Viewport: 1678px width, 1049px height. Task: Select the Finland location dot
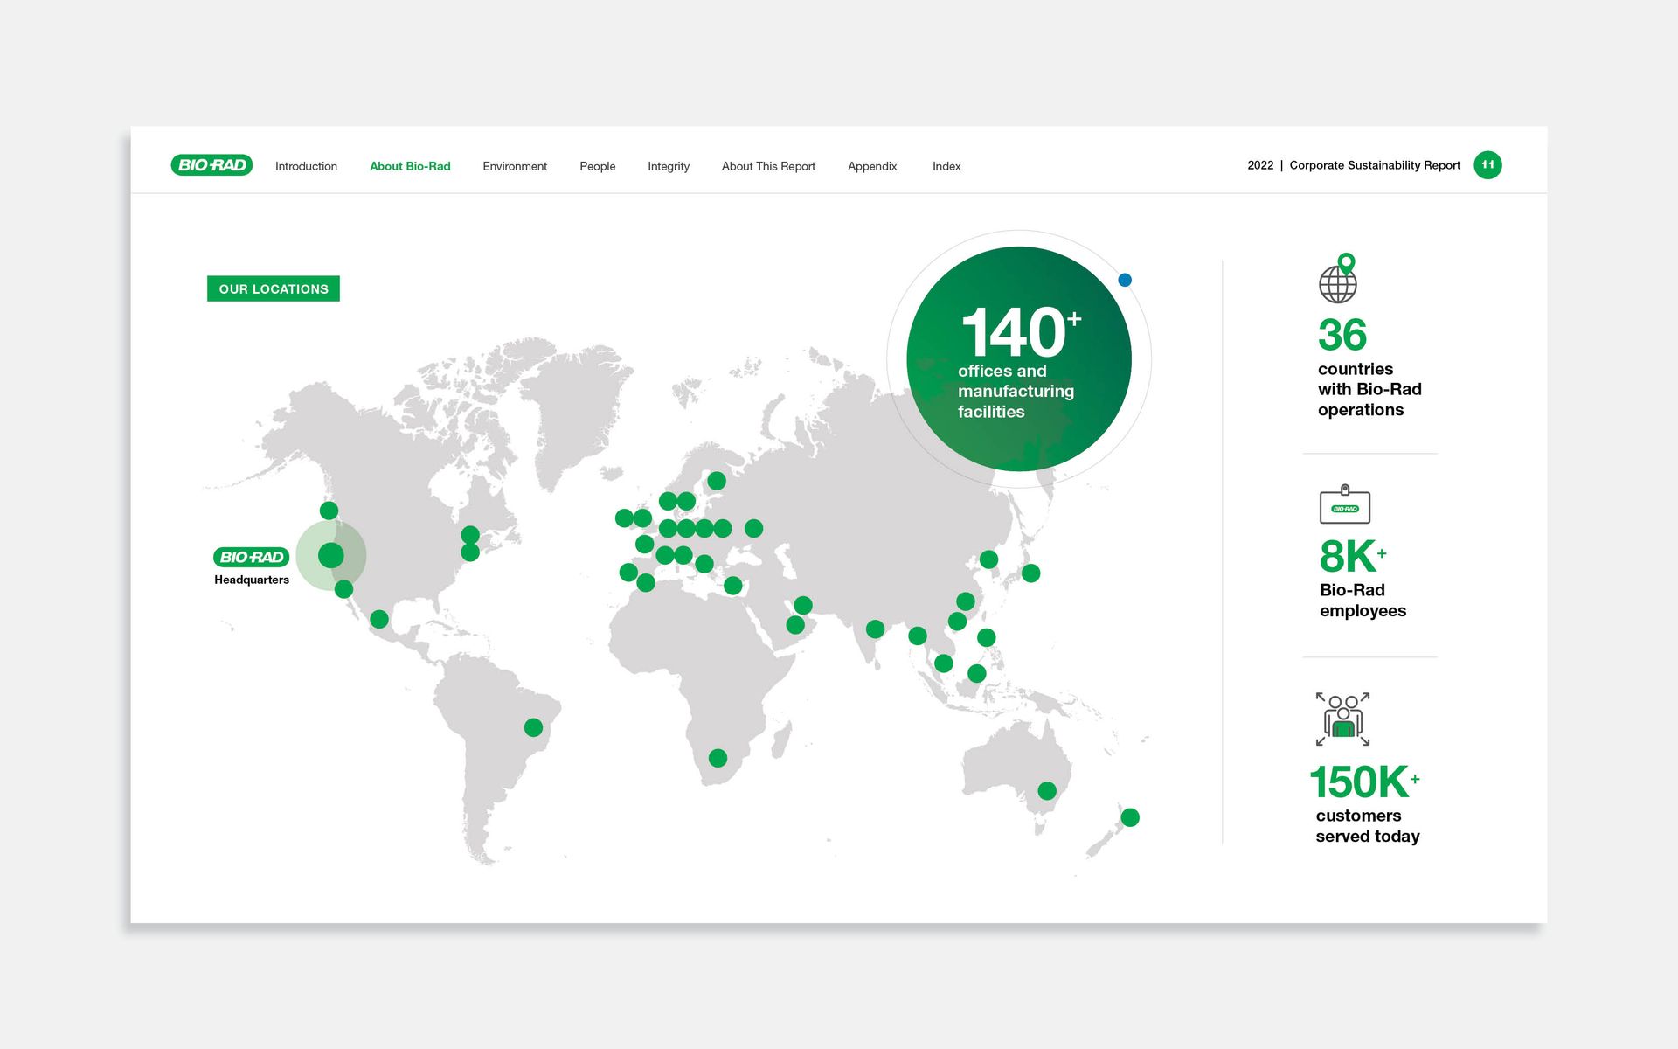click(717, 481)
